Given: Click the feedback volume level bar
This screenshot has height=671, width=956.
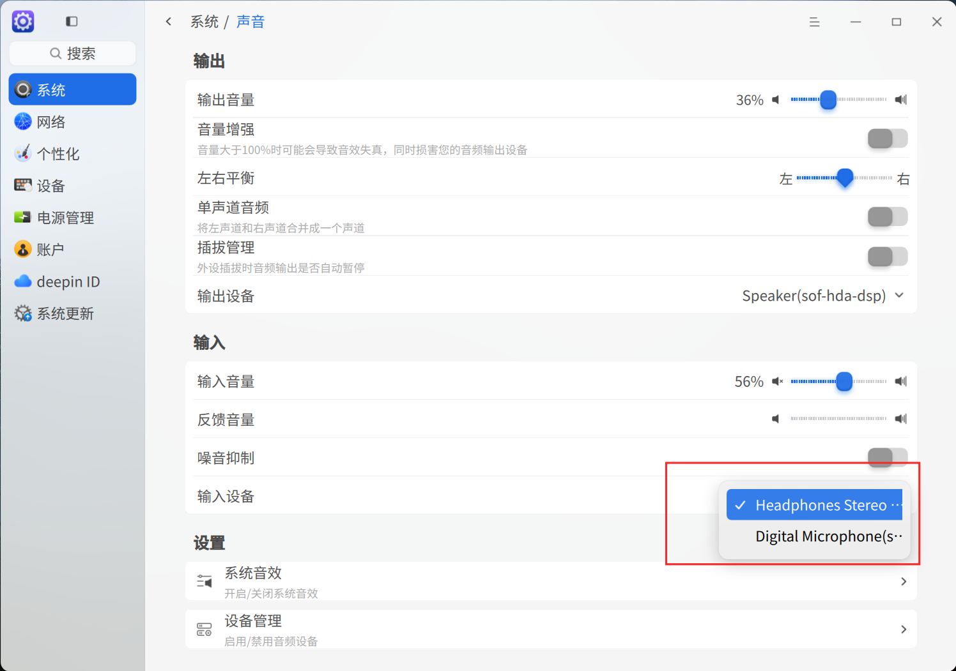Looking at the screenshot, I should (838, 419).
